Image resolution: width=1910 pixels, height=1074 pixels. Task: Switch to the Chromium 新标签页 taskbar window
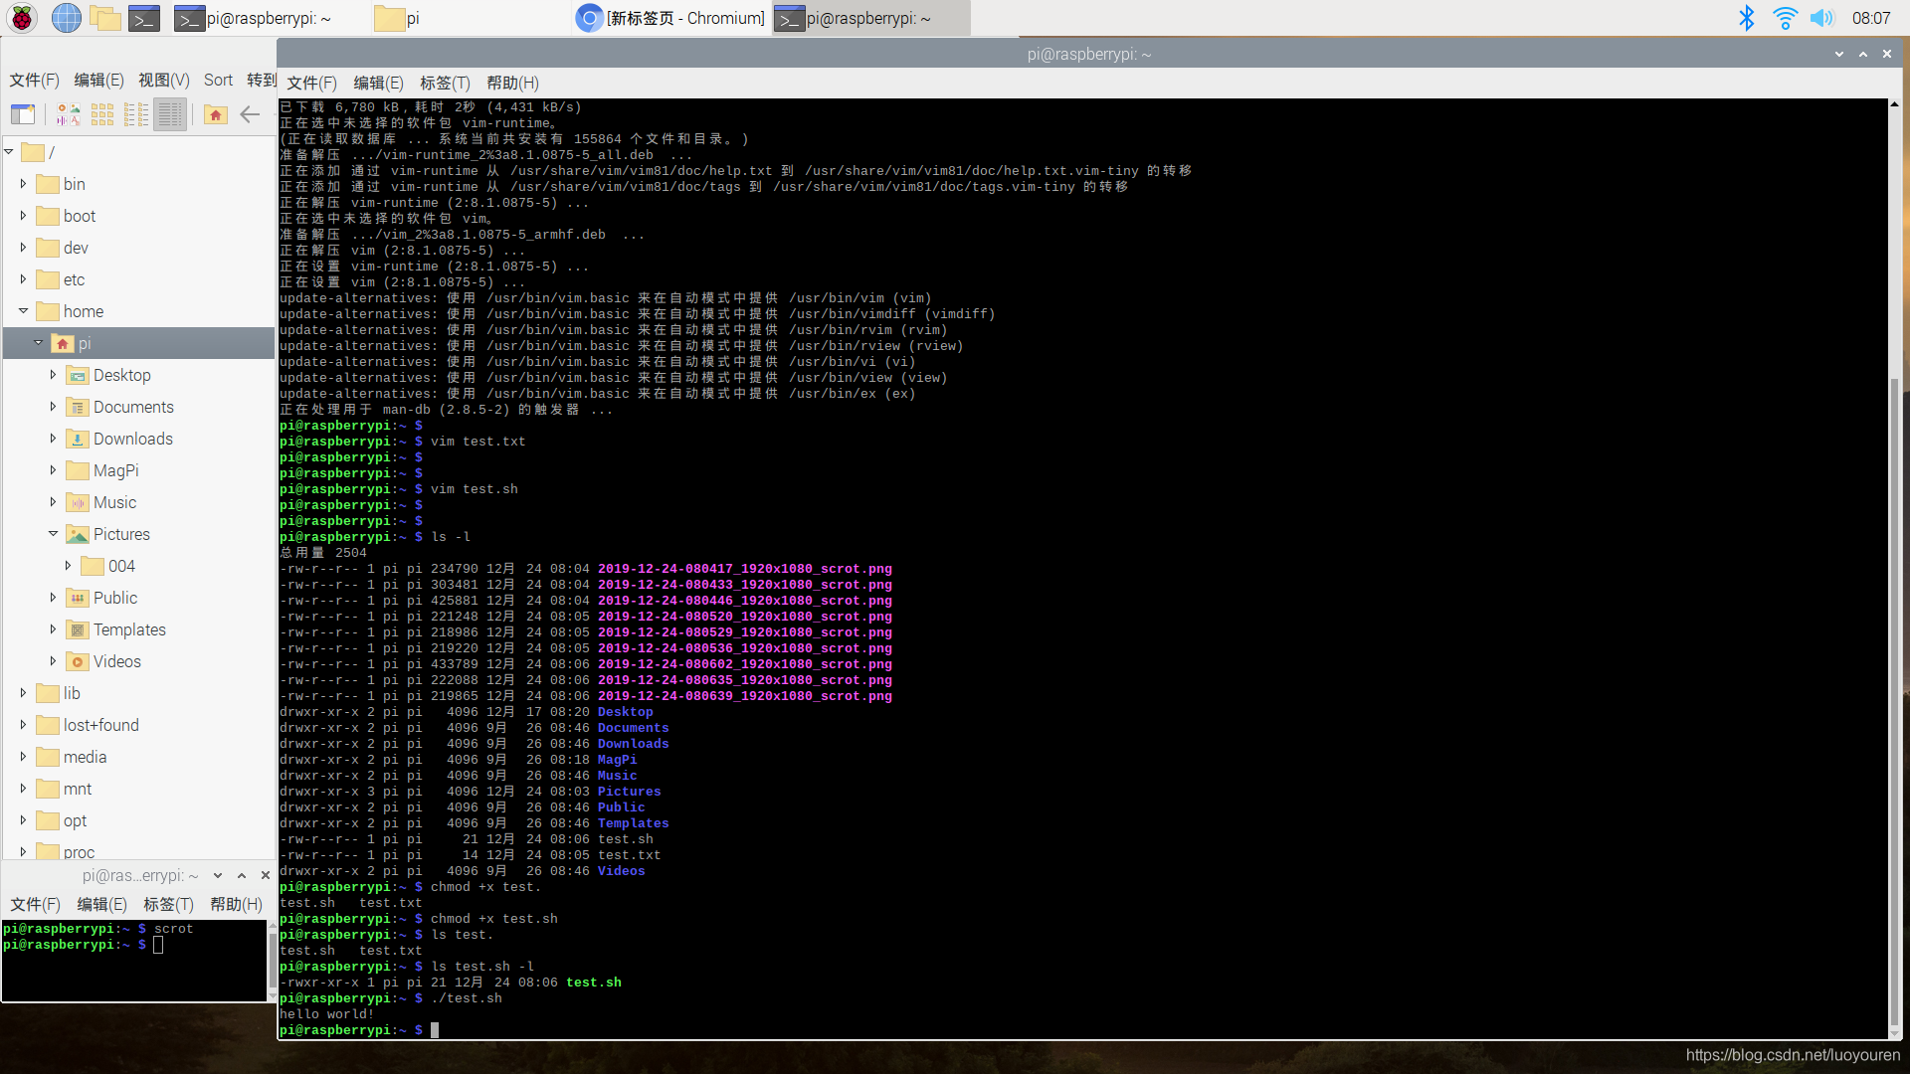tap(672, 18)
